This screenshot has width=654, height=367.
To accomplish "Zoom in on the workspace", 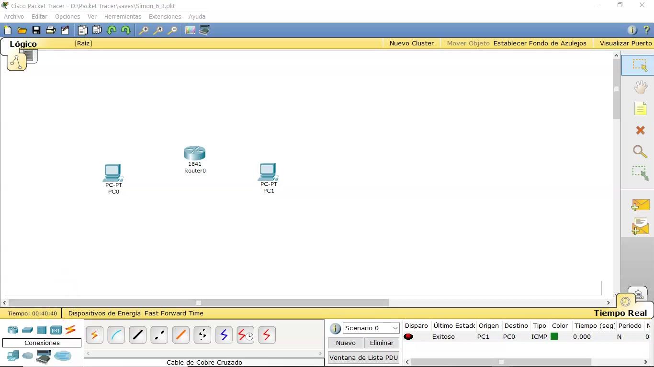I will click(x=143, y=30).
